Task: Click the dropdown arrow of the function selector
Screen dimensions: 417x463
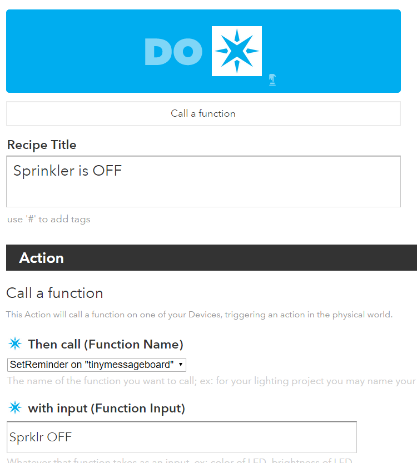Action: 181,365
